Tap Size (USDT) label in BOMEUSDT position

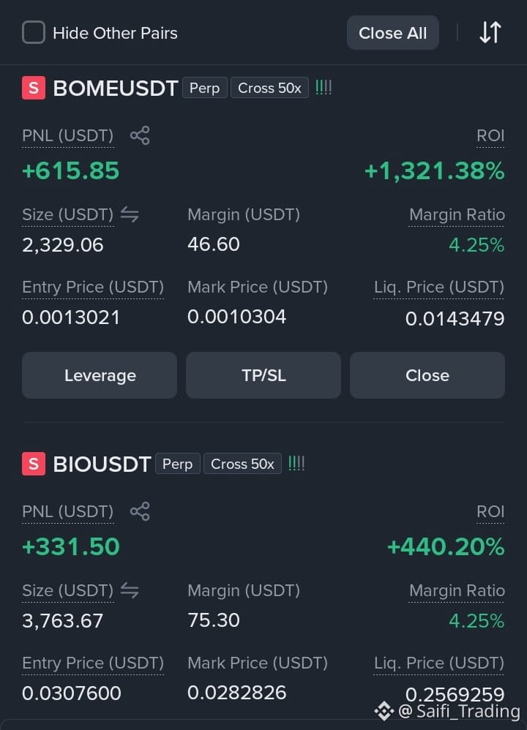pyautogui.click(x=67, y=214)
